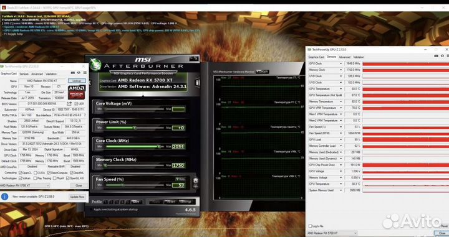Adjust Fan Speed slider in Afterburner

click(x=135, y=185)
